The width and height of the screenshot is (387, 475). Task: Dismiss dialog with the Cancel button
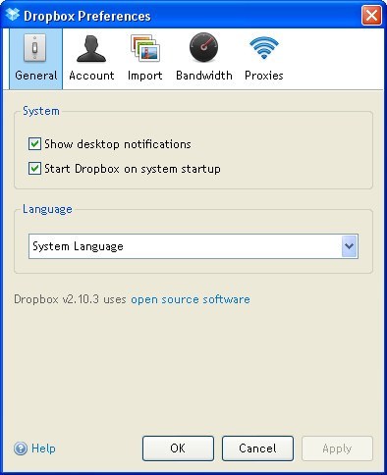tap(257, 449)
